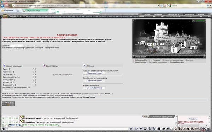
Task: Click the filter funnel icon in chat toolbar
Action: 141,129
